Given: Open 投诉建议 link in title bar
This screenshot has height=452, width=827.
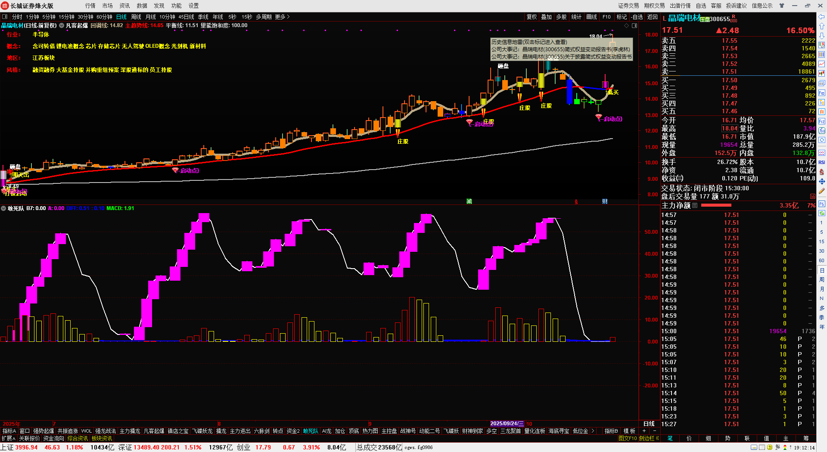Looking at the screenshot, I should (737, 6).
